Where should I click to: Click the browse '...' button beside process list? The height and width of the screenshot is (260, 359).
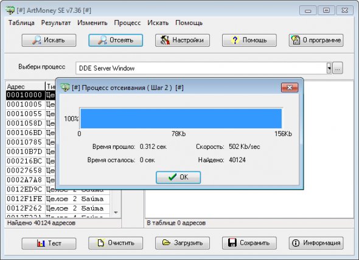tap(338, 68)
